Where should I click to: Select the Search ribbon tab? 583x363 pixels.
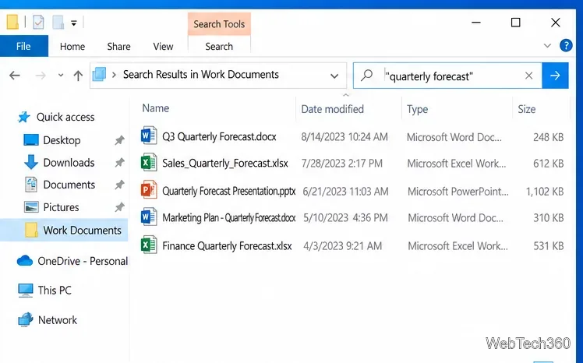219,47
